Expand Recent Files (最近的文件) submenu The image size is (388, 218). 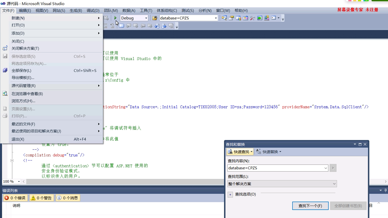coord(56,124)
